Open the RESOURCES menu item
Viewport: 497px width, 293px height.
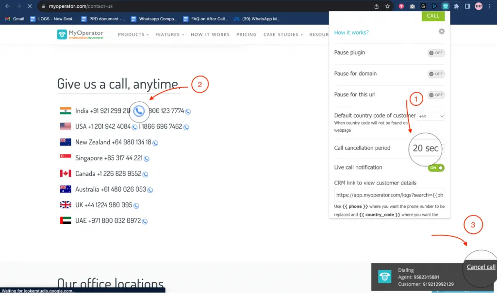(319, 34)
